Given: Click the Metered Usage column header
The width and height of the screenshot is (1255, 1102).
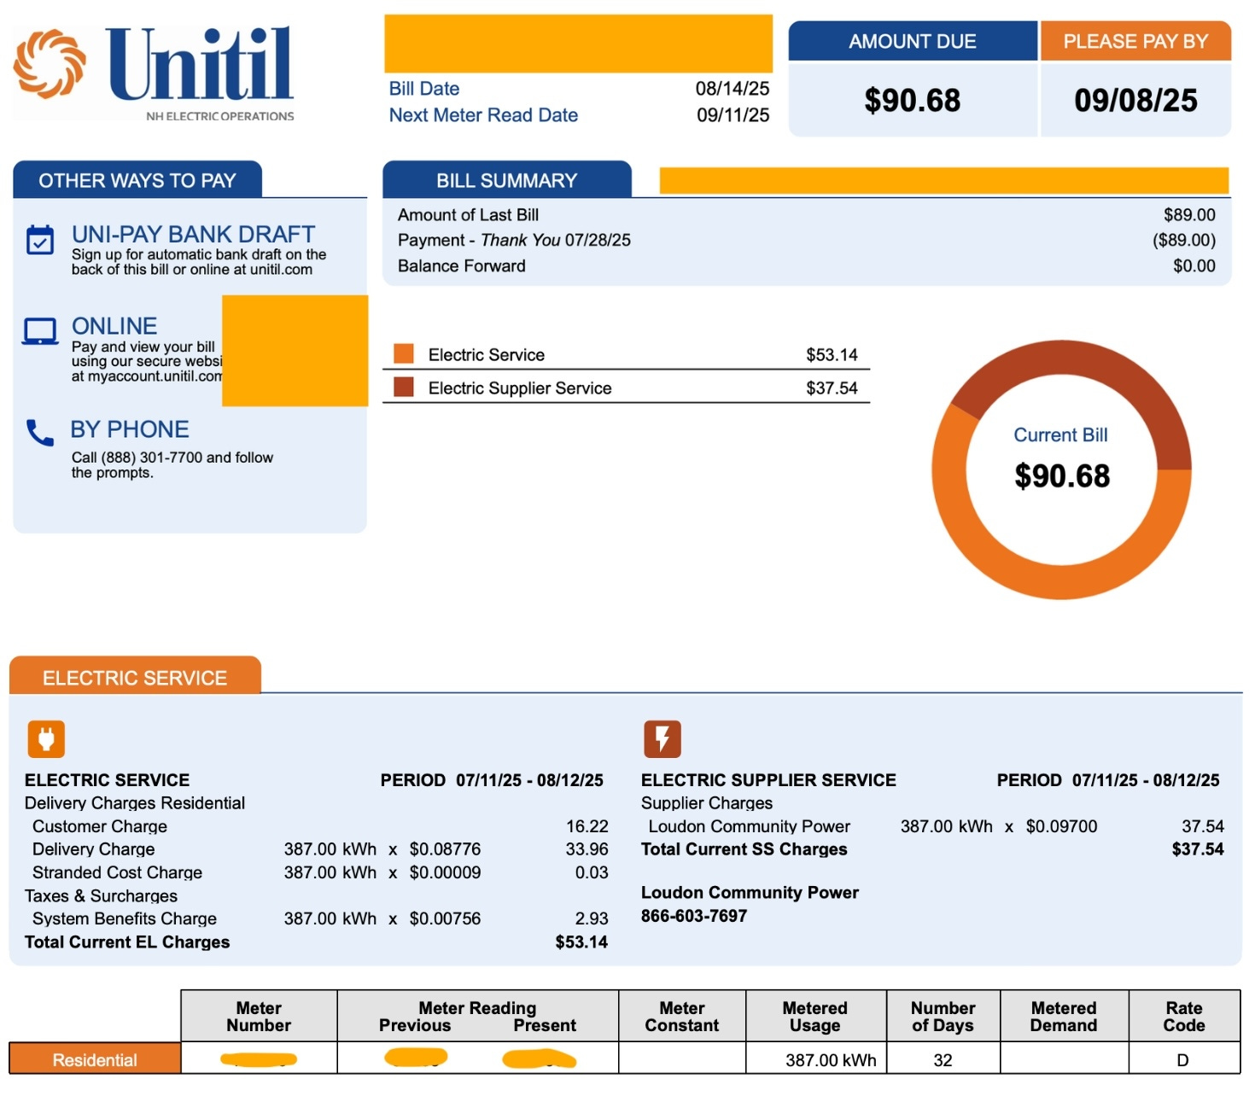Looking at the screenshot, I should (815, 1016).
